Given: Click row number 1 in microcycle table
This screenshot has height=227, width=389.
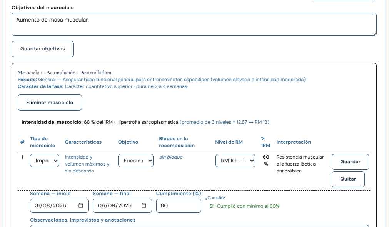Looking at the screenshot, I should click(22, 157).
